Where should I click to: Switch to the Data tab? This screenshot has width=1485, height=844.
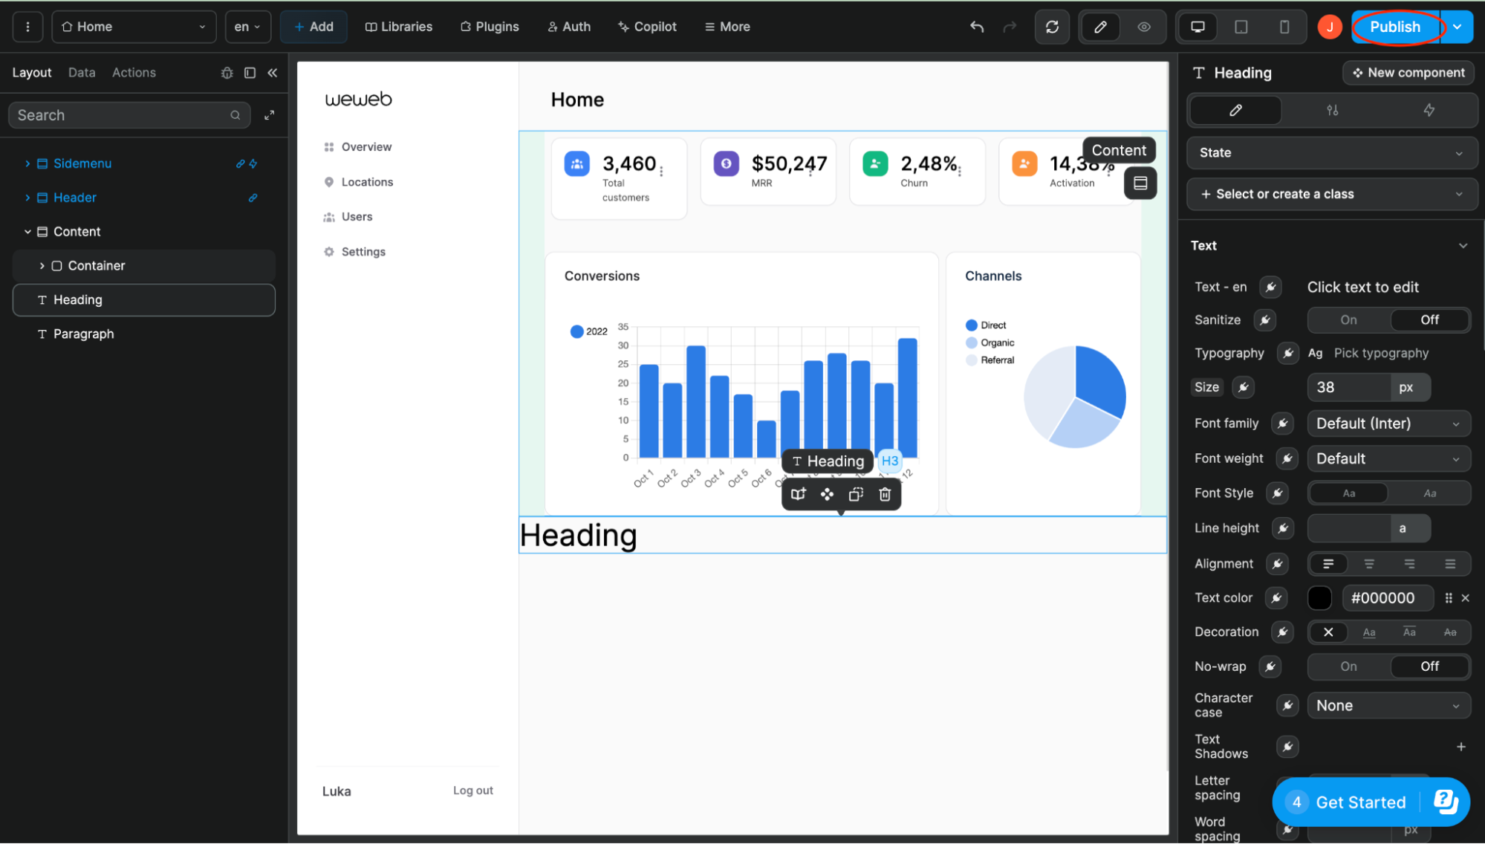(82, 73)
